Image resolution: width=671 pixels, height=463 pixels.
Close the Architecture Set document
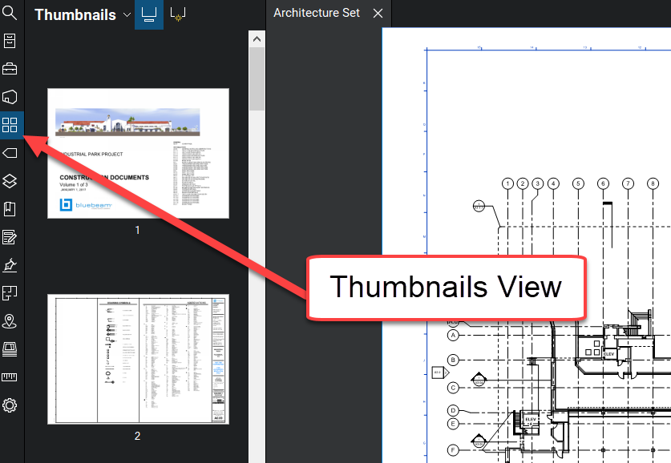point(378,13)
